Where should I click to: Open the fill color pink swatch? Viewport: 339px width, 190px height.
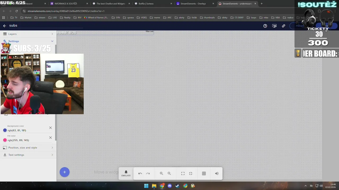pyautogui.click(x=5, y=140)
